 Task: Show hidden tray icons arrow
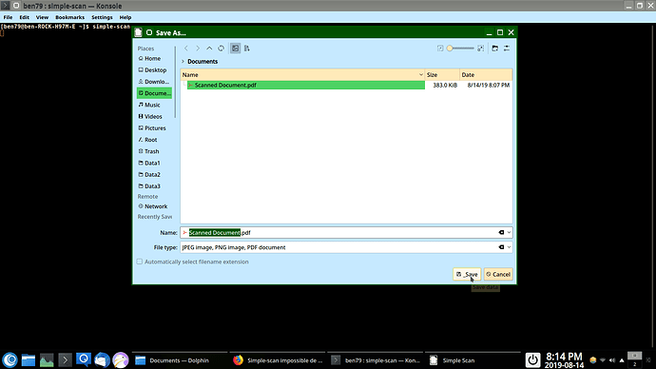[622, 360]
